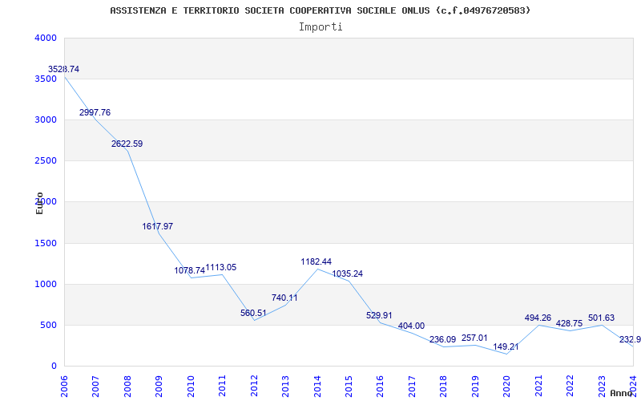641x401 pixels.
Task: Click x-axis year label 2016
Action: click(380, 387)
